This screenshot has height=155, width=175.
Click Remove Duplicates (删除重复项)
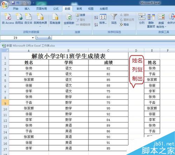151,21
